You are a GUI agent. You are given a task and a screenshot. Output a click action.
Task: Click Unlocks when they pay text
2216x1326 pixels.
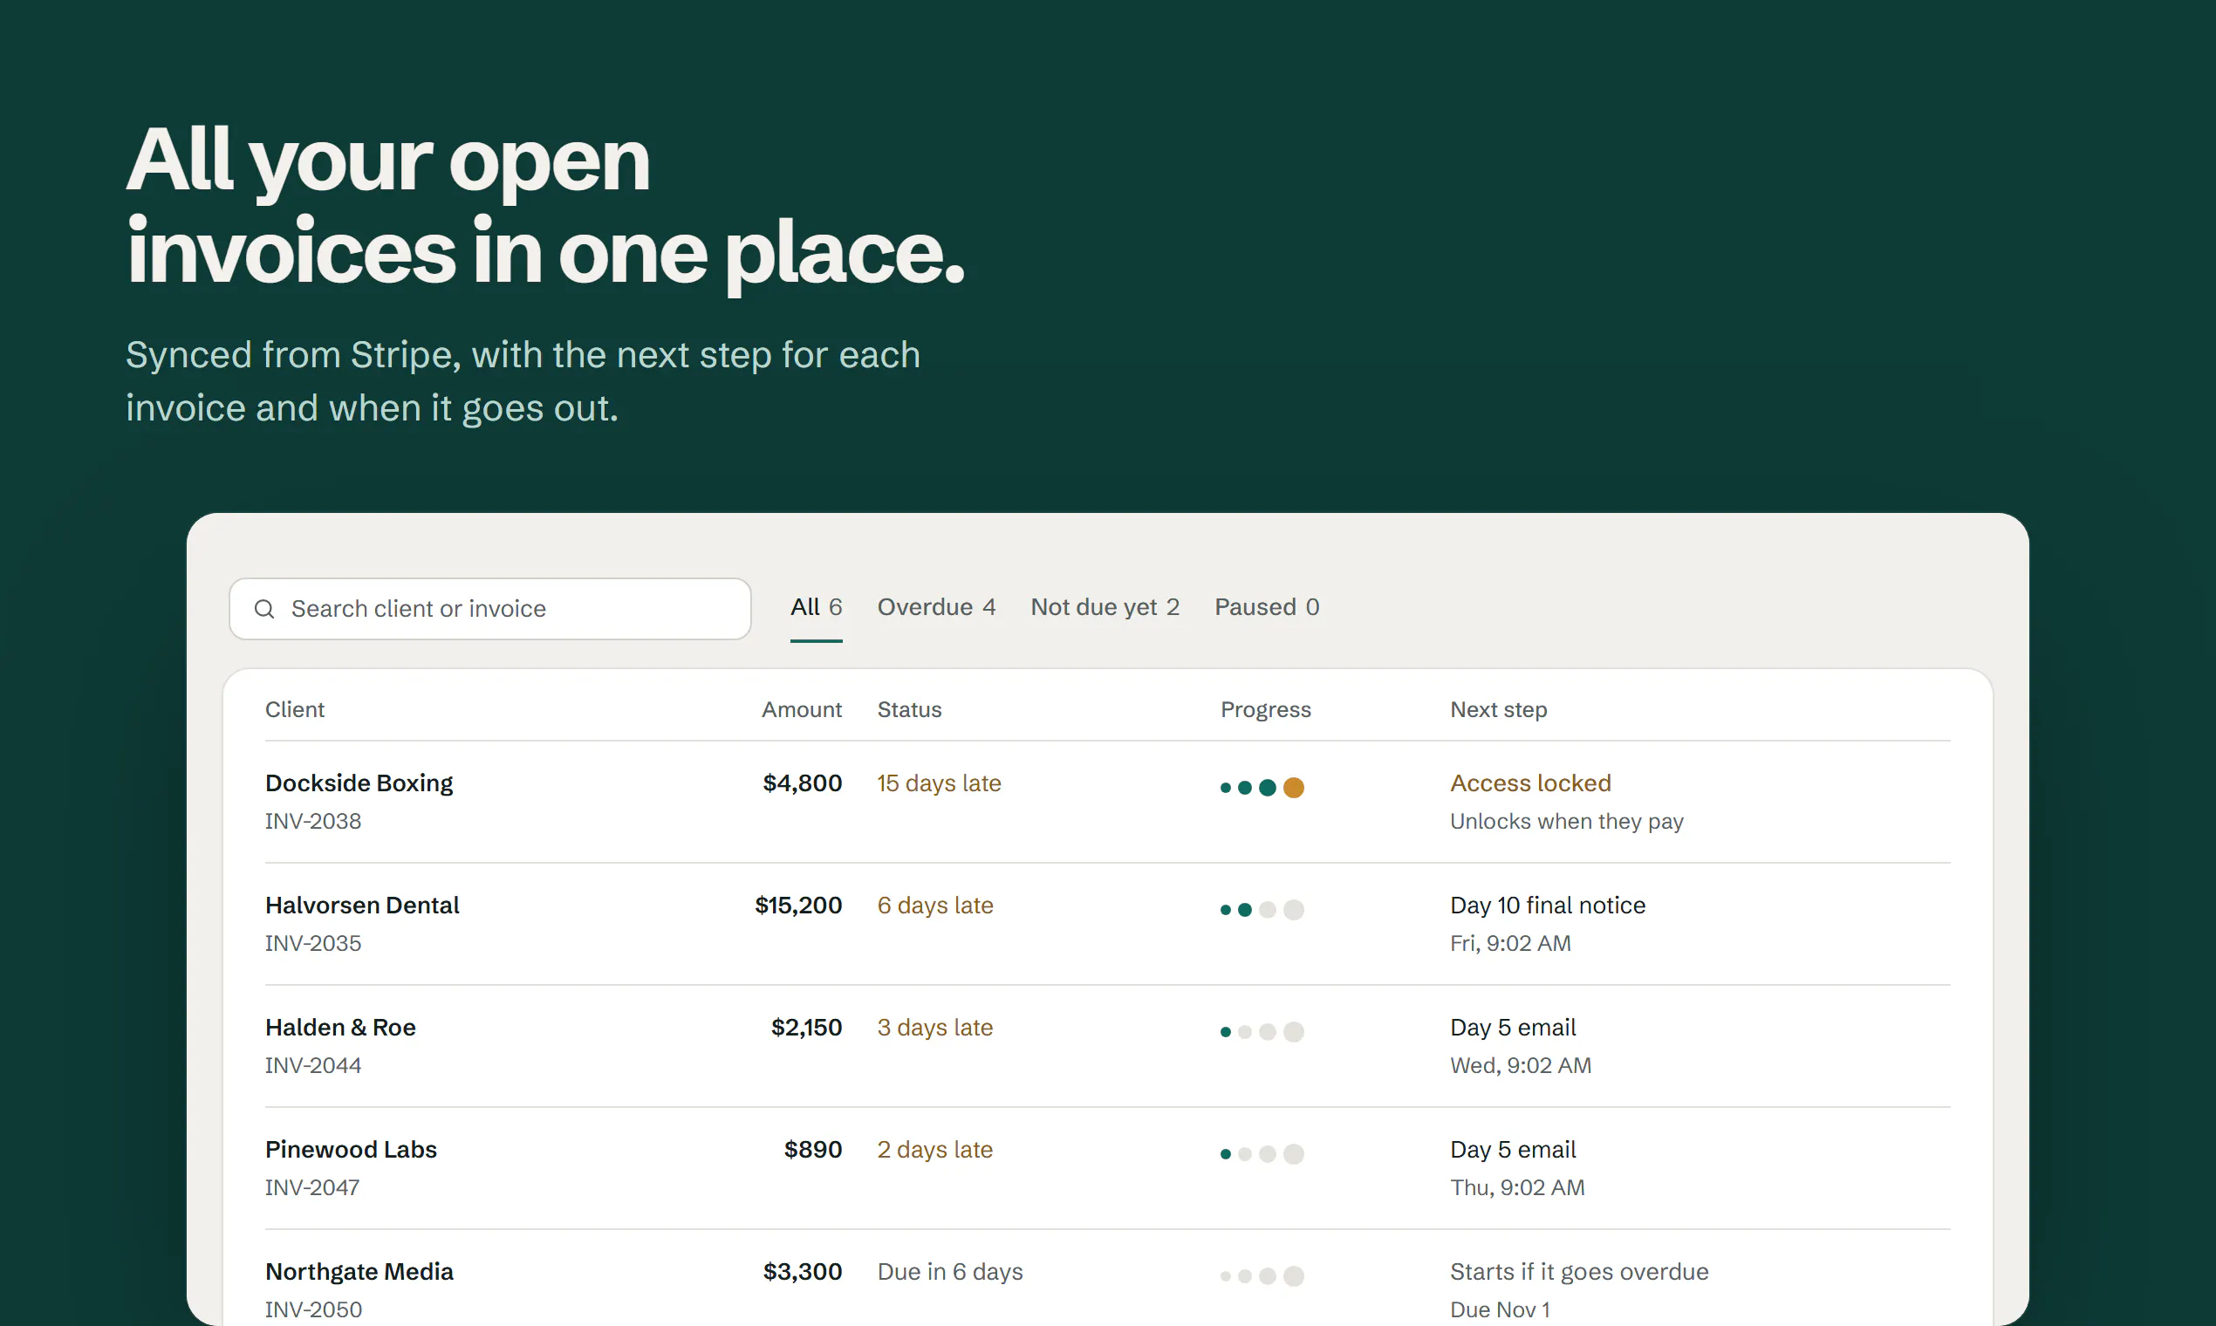click(1567, 821)
